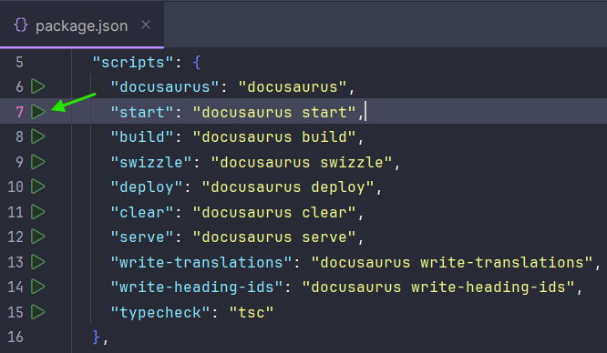
Task: Close the package.json tab
Action: pyautogui.click(x=146, y=25)
